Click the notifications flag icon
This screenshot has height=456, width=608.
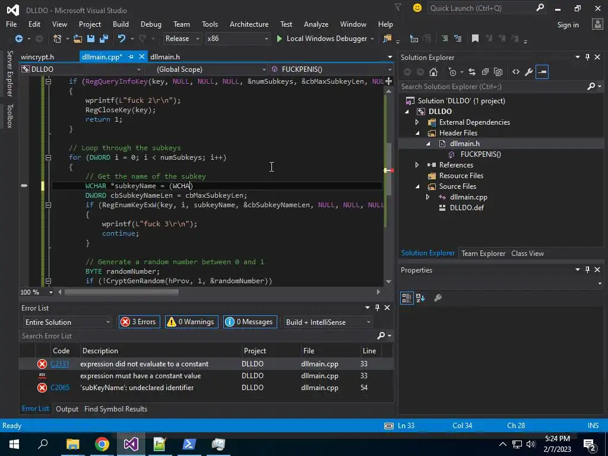(x=398, y=7)
